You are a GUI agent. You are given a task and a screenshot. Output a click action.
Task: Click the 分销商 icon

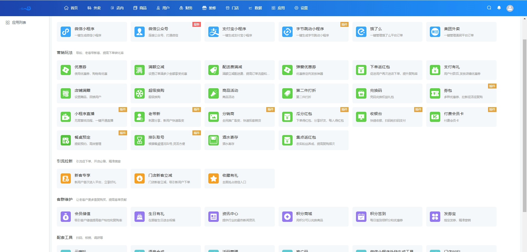point(214,117)
